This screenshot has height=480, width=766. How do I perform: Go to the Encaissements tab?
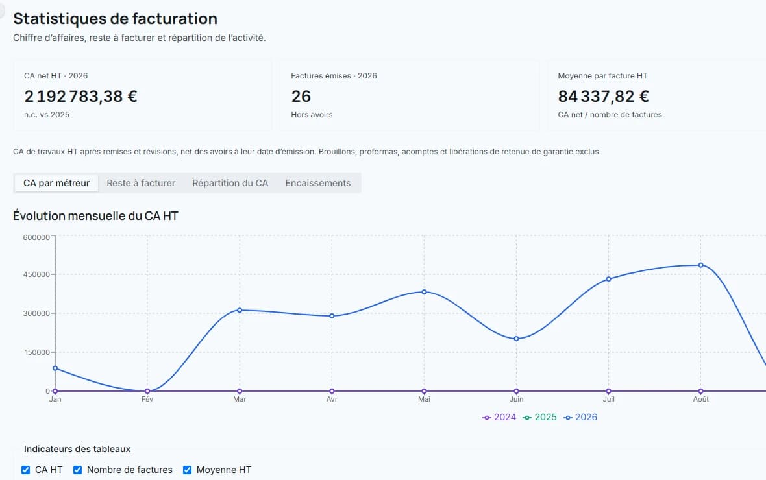click(x=318, y=183)
